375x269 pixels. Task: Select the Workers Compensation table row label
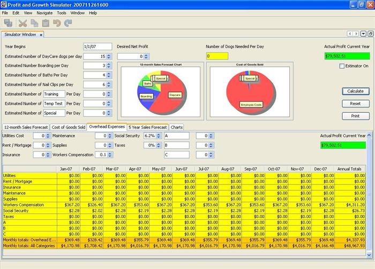30,205
